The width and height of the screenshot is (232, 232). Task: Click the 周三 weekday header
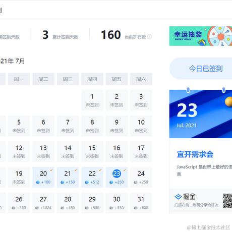coord(68,79)
